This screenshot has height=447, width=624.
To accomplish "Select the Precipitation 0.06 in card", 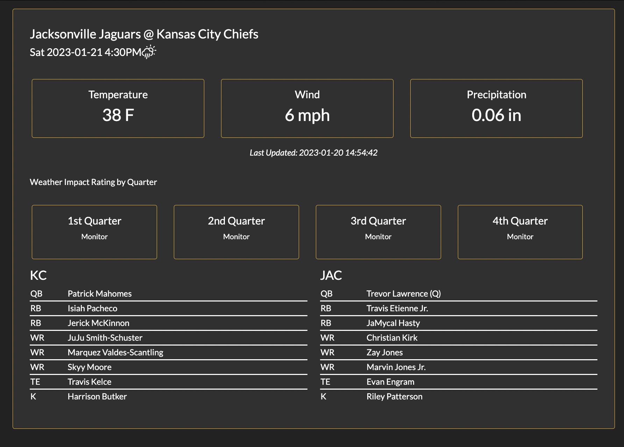I will click(x=496, y=108).
